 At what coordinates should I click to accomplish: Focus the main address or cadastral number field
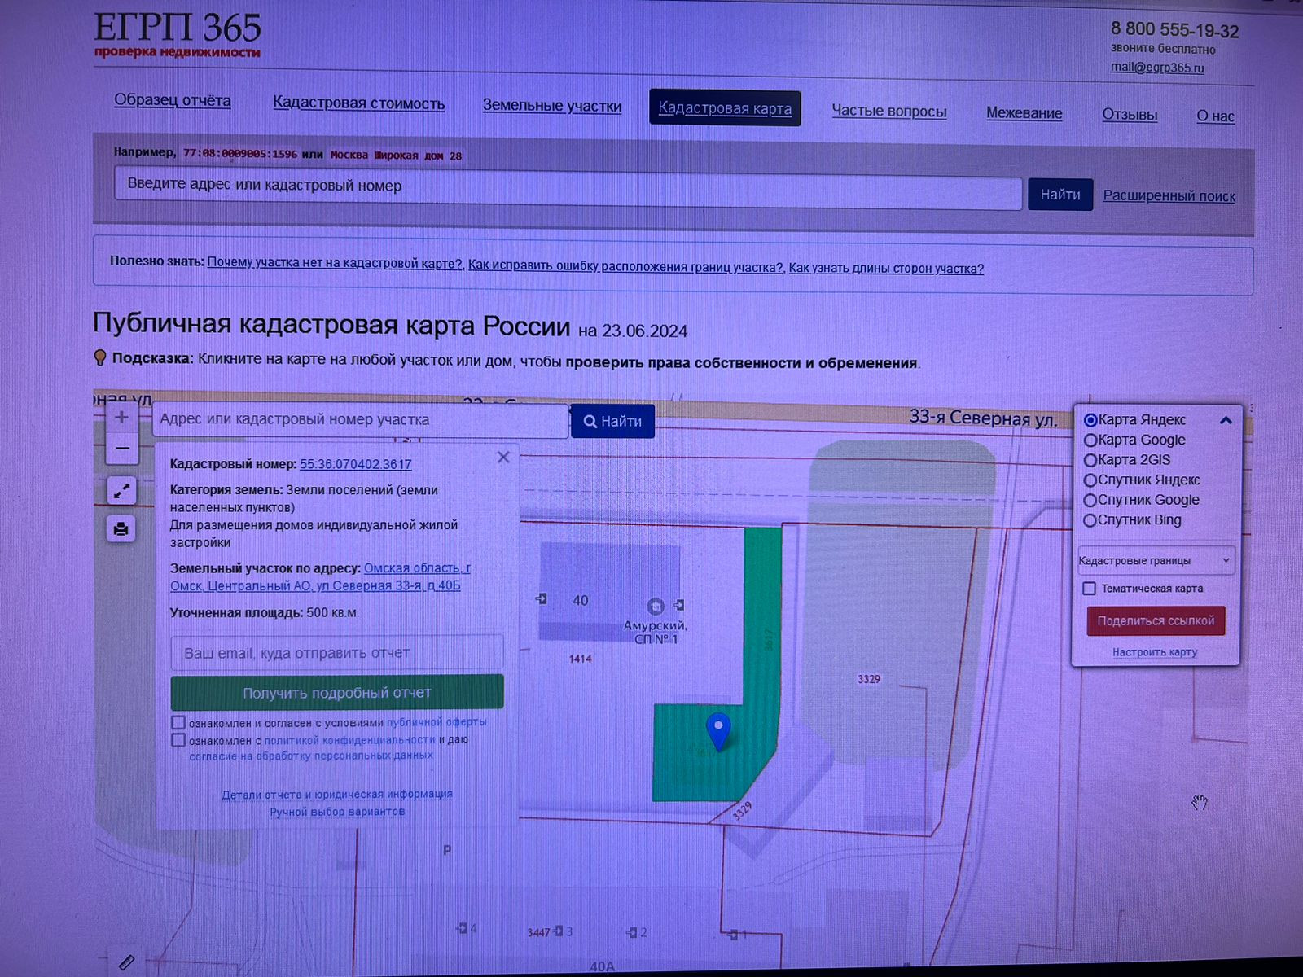coord(568,186)
